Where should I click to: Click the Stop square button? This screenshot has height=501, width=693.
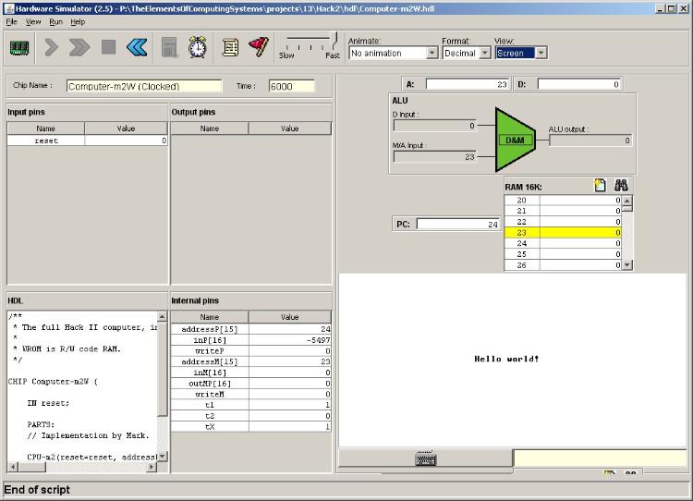109,47
